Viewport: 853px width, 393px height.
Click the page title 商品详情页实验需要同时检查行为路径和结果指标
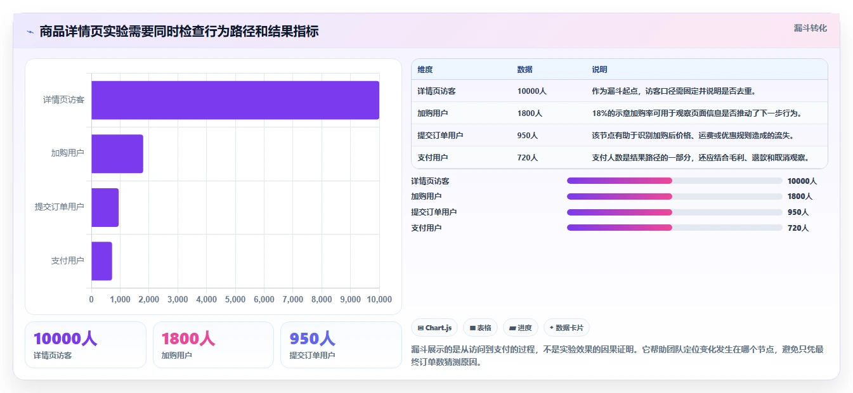coord(179,31)
